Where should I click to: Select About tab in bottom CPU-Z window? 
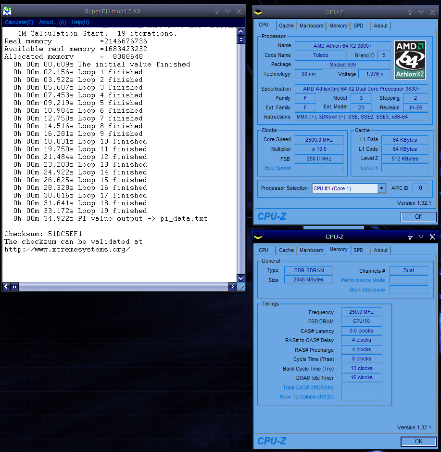coord(380,250)
